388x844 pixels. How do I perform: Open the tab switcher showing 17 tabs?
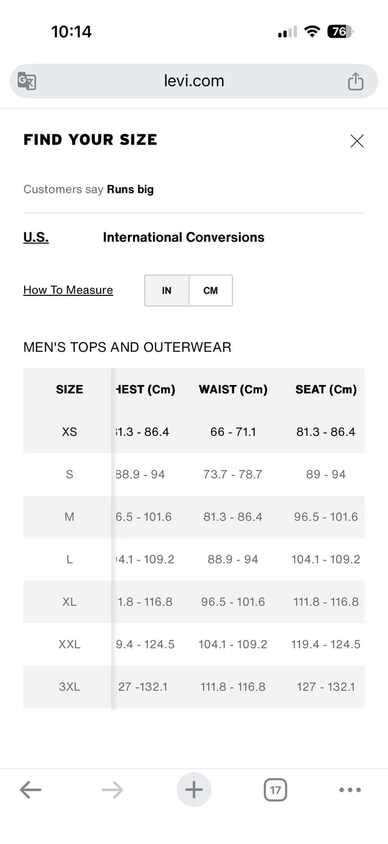(x=275, y=790)
